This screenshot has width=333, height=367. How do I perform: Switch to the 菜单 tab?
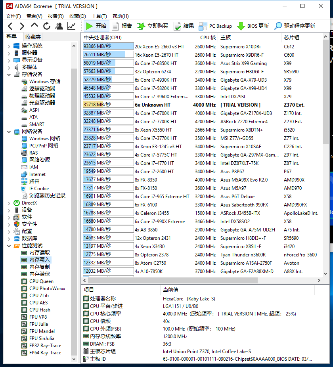coord(11,36)
